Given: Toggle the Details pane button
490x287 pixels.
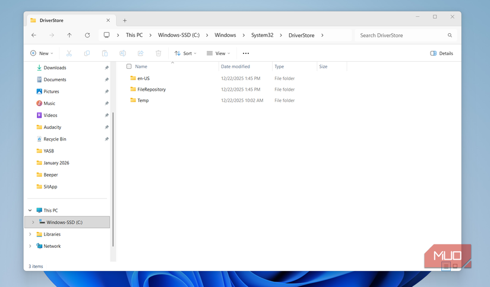Looking at the screenshot, I should [x=441, y=53].
